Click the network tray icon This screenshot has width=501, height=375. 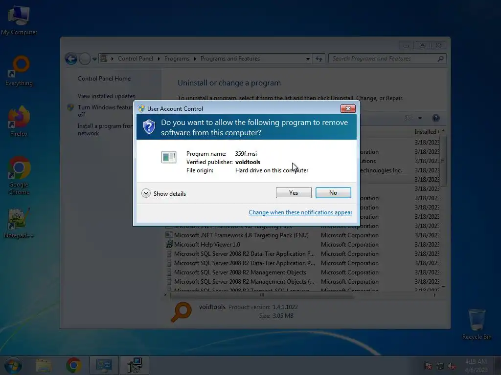coord(440,366)
